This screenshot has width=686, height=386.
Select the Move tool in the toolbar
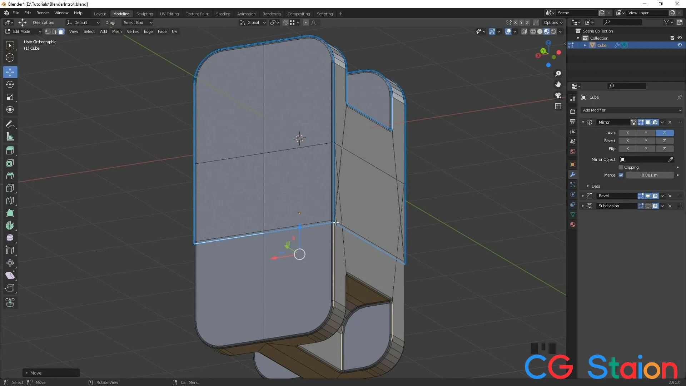point(10,72)
